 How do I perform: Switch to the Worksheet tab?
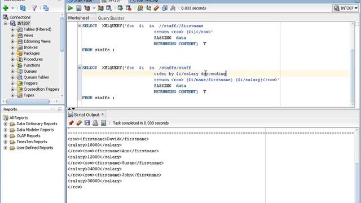[78, 18]
